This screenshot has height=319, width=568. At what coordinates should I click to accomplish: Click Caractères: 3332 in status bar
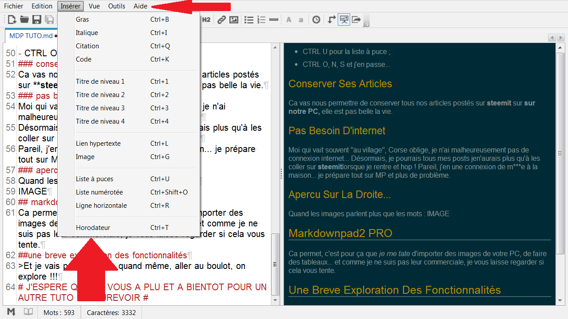click(x=111, y=312)
